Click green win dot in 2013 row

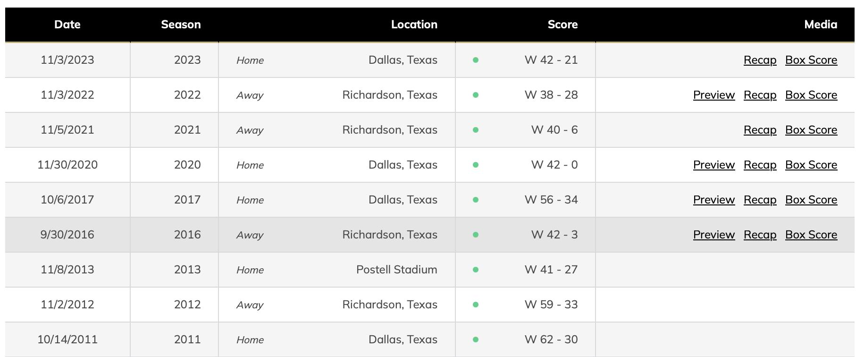point(476,270)
